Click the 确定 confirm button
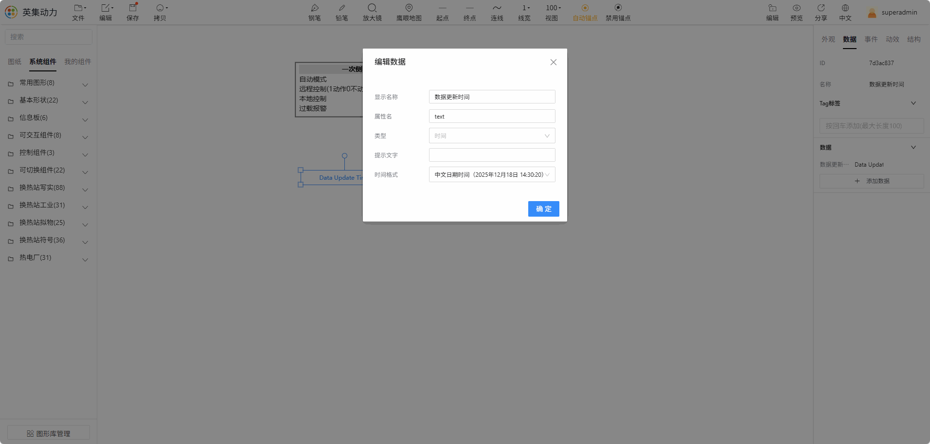This screenshot has height=444, width=930. click(x=544, y=209)
